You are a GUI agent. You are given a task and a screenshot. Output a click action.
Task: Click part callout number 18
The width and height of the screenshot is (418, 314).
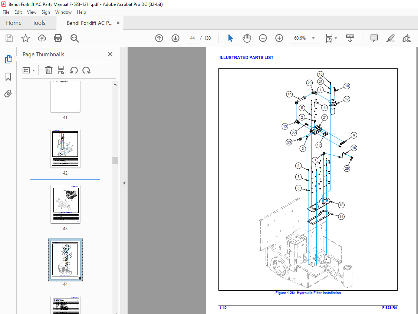[341, 205]
